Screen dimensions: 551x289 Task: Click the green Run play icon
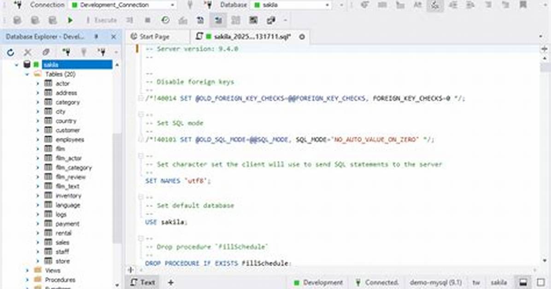click(70, 20)
